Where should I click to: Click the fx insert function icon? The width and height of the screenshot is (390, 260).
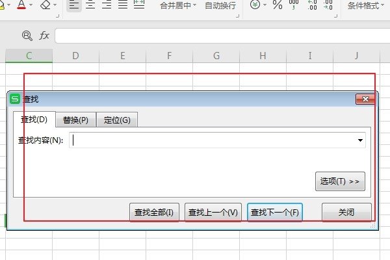point(44,36)
